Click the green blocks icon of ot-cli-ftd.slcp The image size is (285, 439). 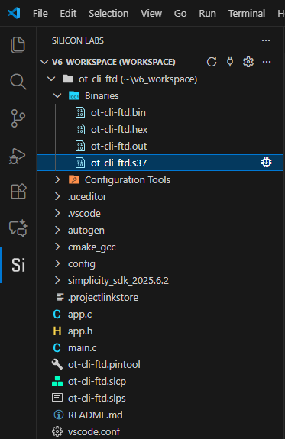point(57,381)
